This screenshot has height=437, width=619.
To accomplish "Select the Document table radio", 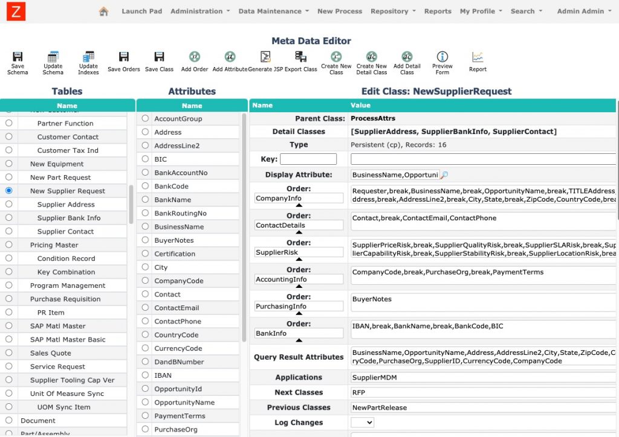I will click(8, 420).
